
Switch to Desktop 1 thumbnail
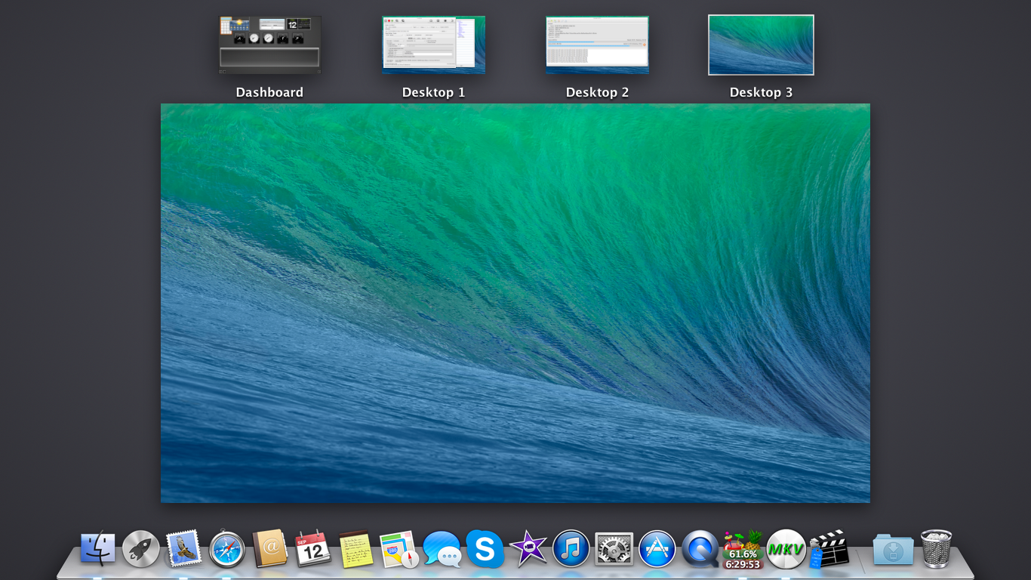coord(433,45)
